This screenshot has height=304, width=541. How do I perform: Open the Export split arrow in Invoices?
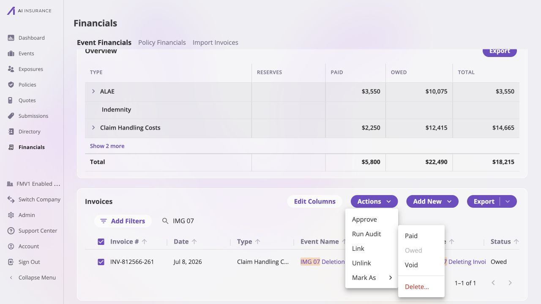click(508, 201)
